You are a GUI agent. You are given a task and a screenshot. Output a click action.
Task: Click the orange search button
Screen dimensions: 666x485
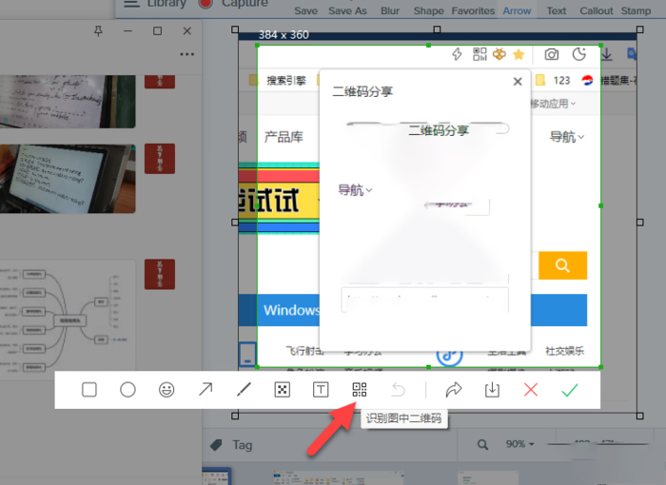pos(563,265)
